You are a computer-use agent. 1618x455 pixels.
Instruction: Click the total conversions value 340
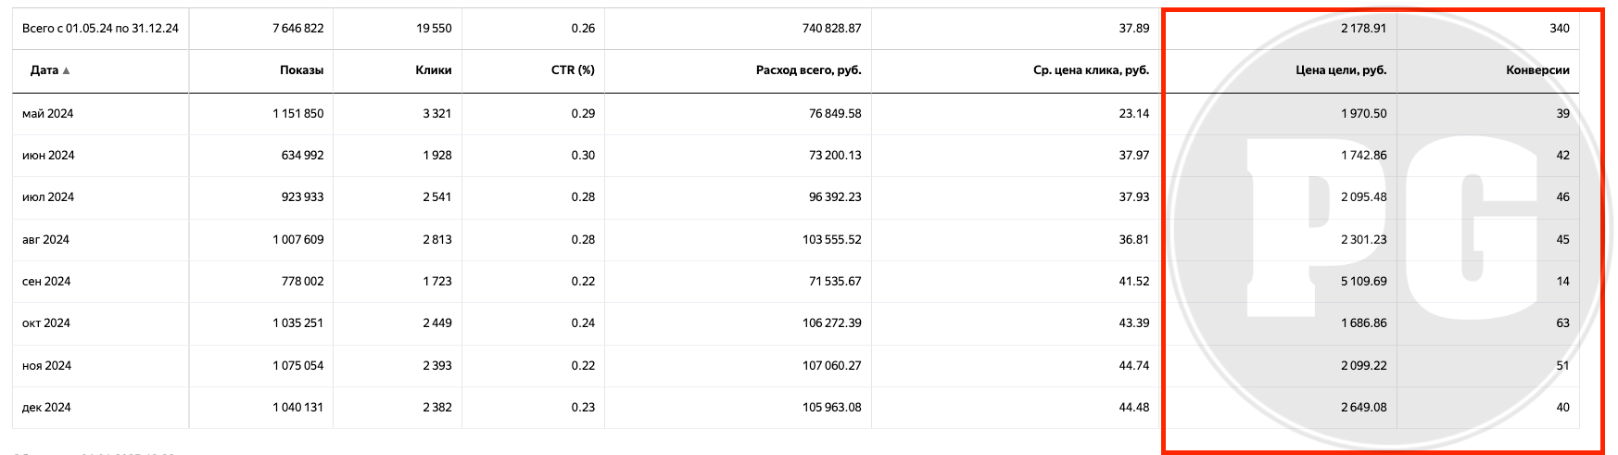pos(1560,29)
